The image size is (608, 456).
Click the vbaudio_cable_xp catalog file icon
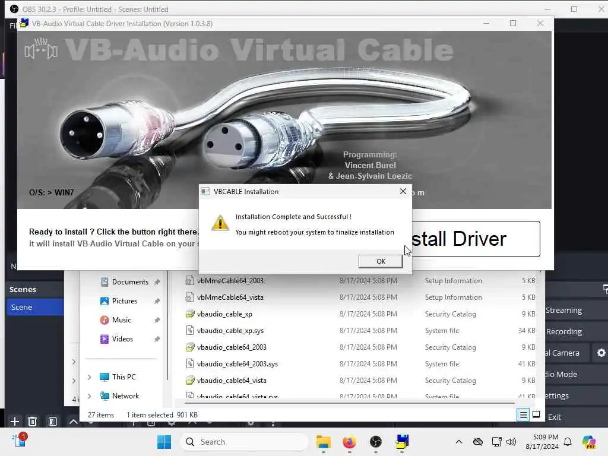coord(189,313)
